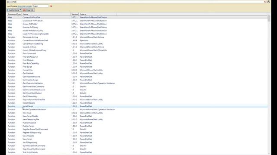Screen dimensions: 277x155
Task: Select the Invoke-OperationValidation row
Action: coord(137,109)
